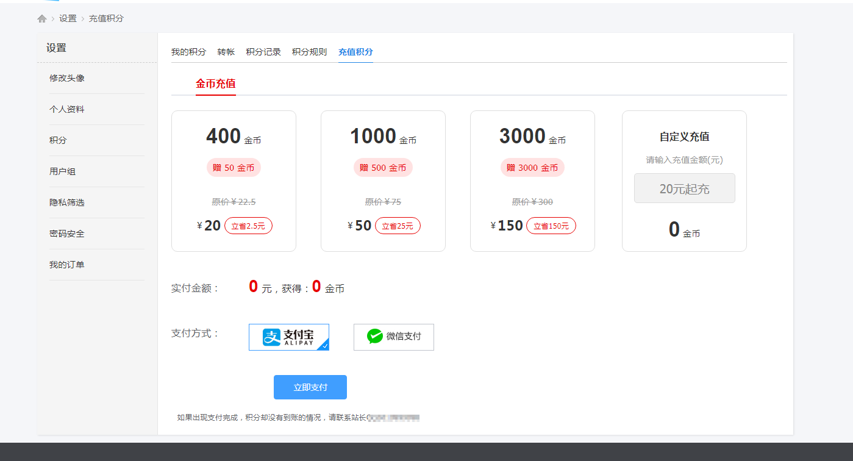Screen dimensions: 853x461
Task: Click the home icon in breadcrumb
Action: click(42, 19)
